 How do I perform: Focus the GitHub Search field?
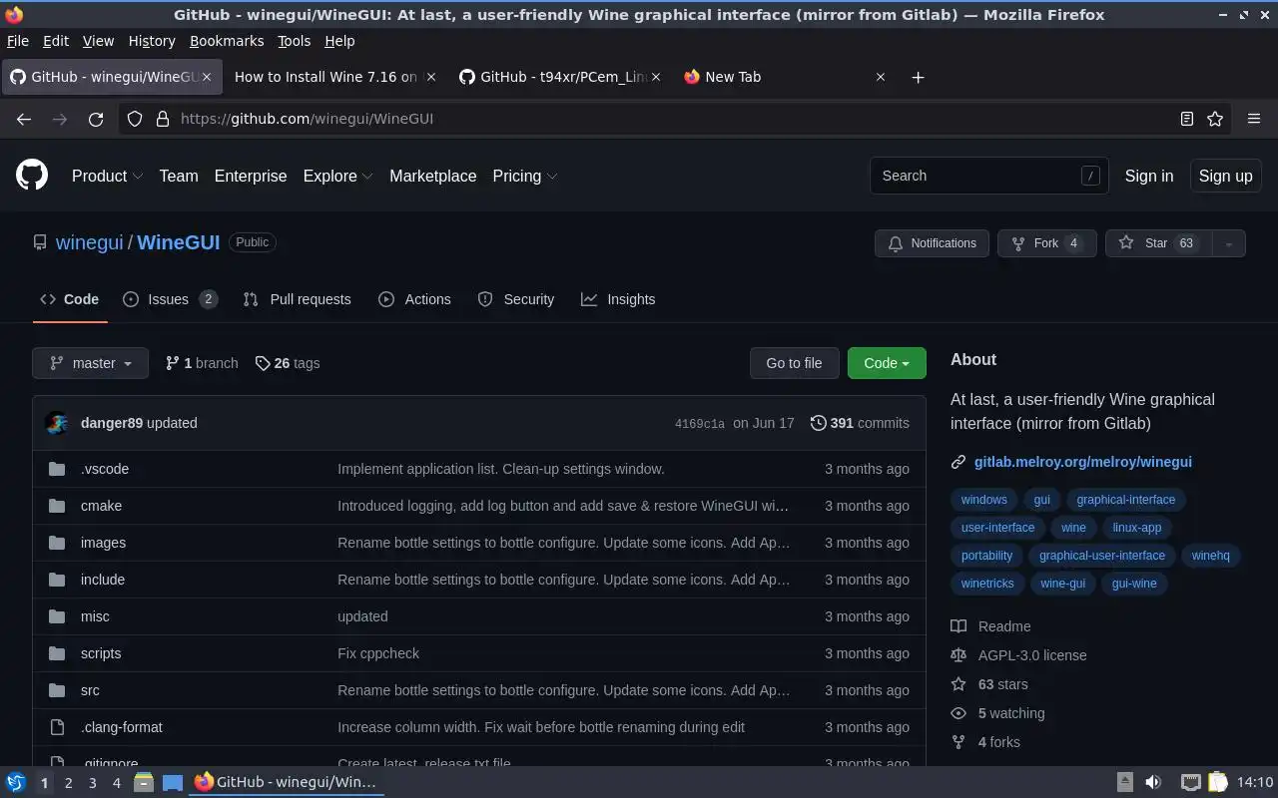988,176
